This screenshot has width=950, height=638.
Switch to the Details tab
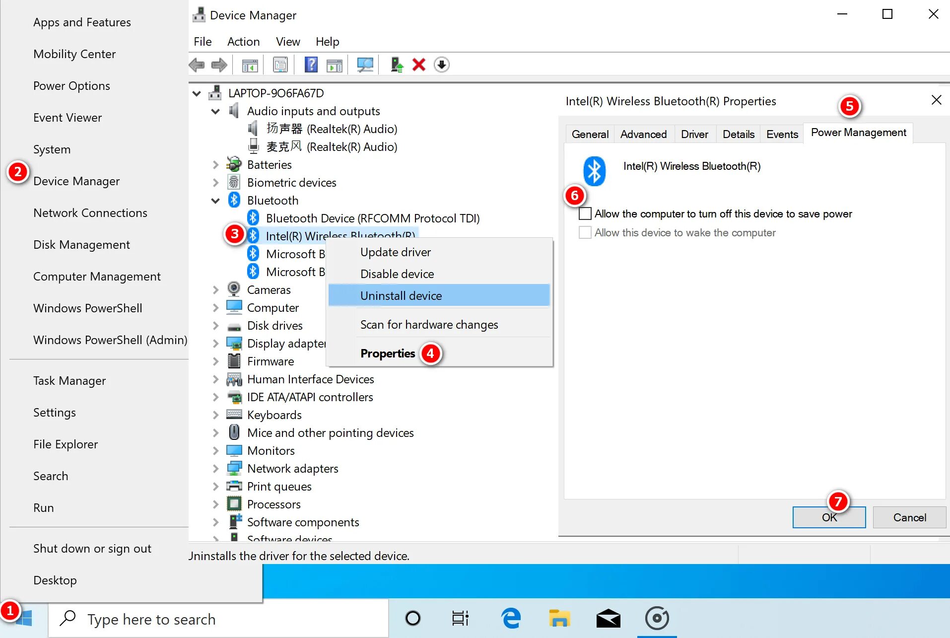click(738, 134)
